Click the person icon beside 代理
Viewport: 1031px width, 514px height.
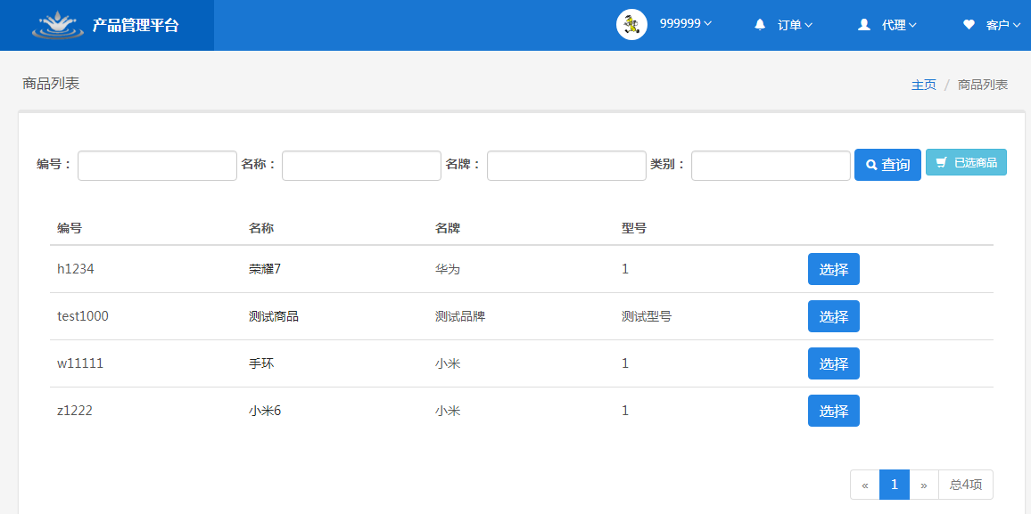pos(863,25)
